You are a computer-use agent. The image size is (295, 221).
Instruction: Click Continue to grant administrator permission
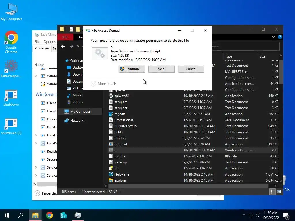point(132,69)
